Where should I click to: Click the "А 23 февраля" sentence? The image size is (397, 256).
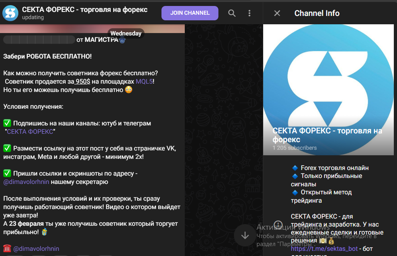tap(90, 228)
